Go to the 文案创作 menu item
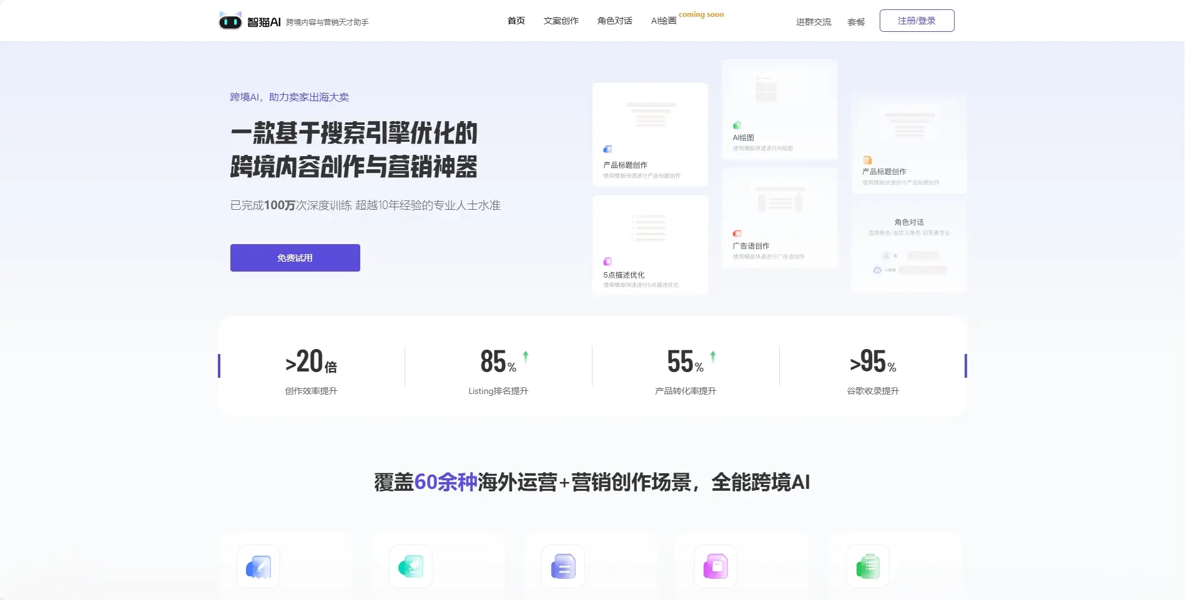This screenshot has height=600, width=1185. tap(561, 21)
